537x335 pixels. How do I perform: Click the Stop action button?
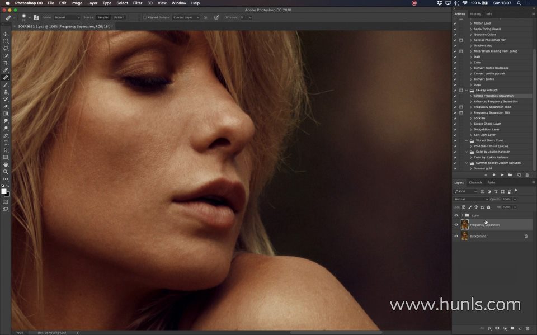[x=486, y=175]
